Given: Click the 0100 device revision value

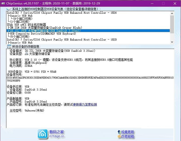Looking at the screenshot, I should [x=27, y=92].
